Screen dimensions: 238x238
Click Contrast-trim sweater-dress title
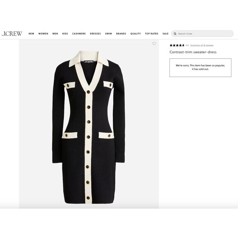coord(193,52)
